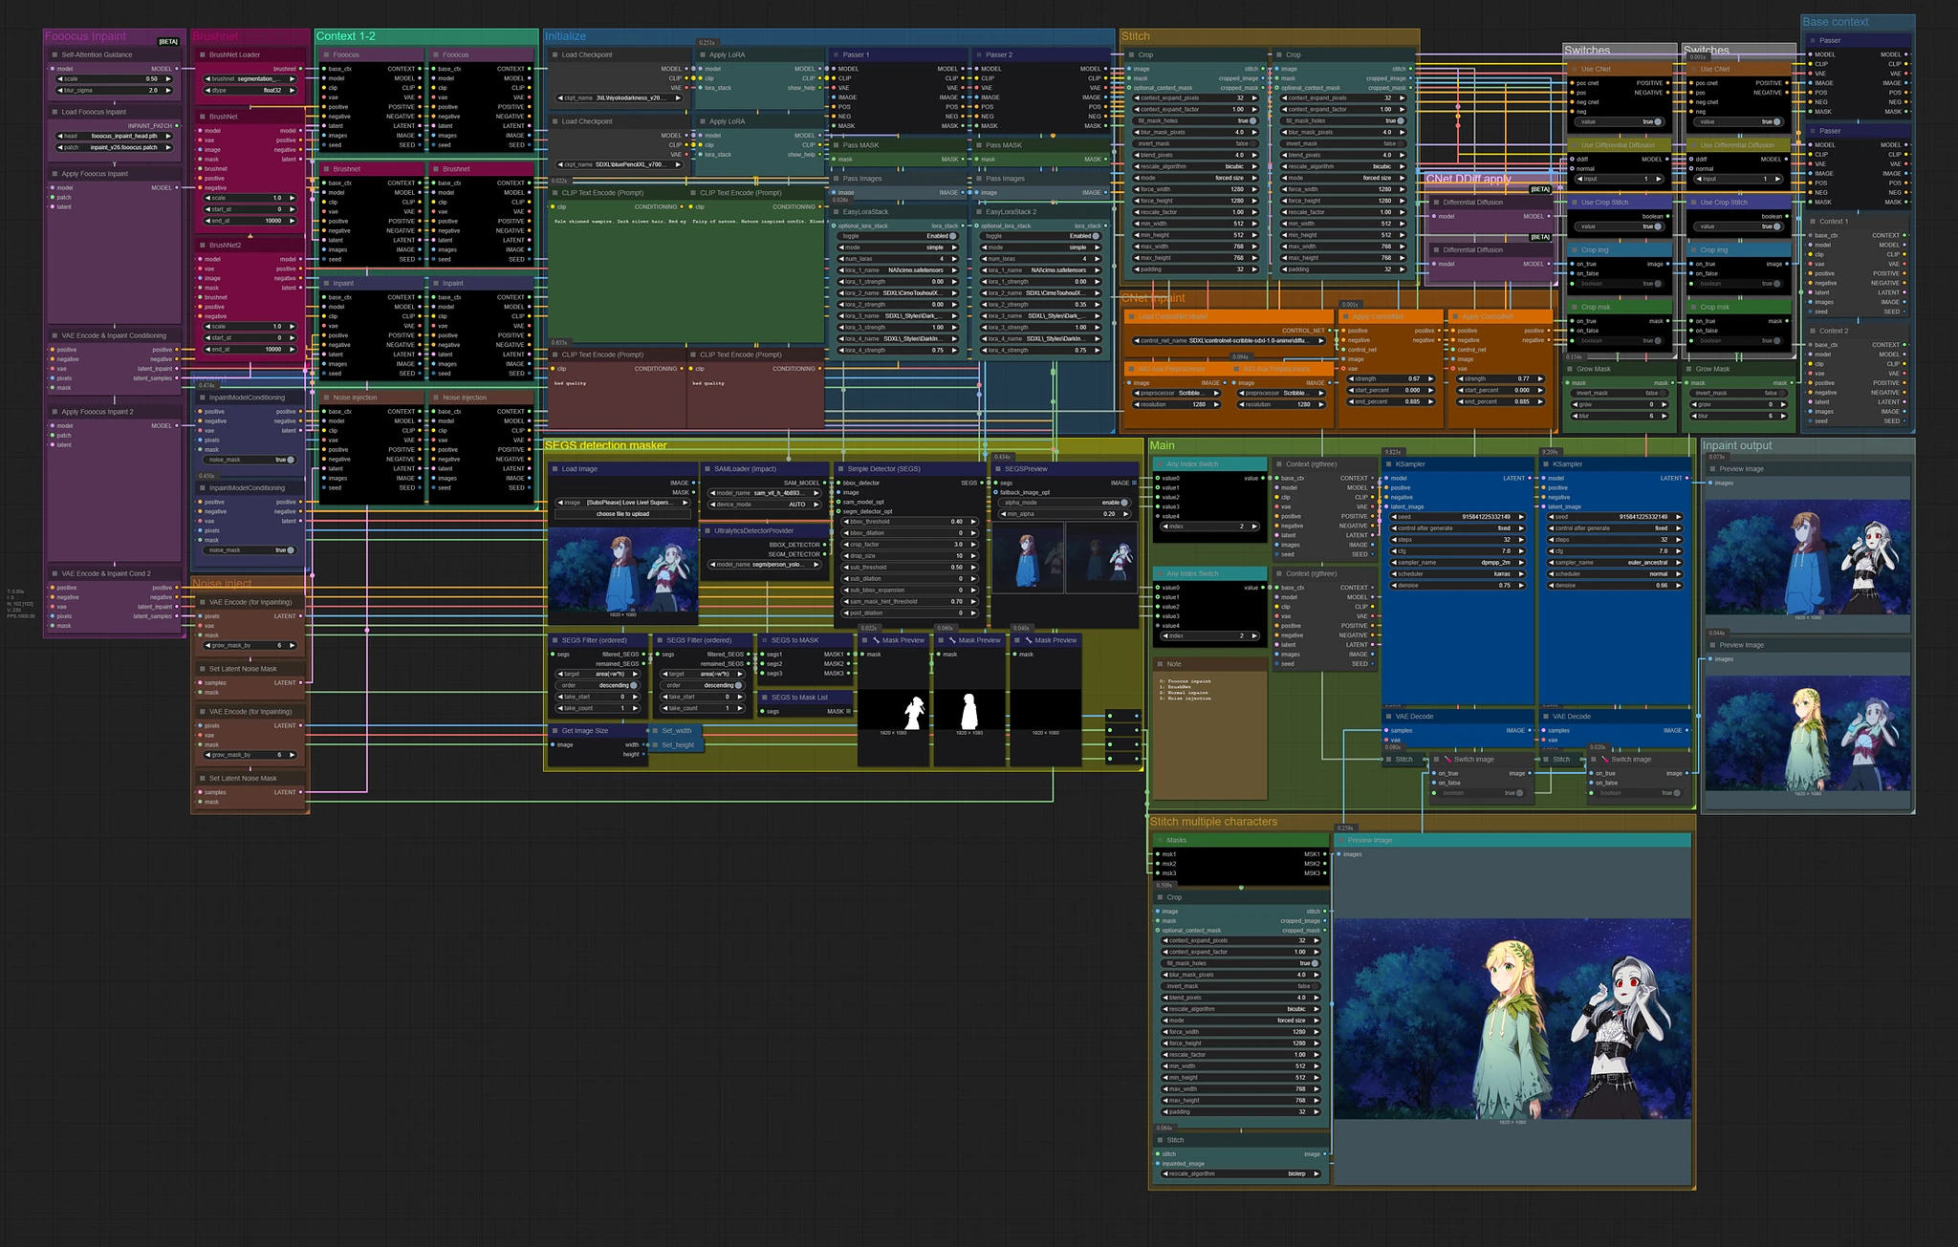Toggle Use CNet value in left Switches group

tap(1659, 122)
